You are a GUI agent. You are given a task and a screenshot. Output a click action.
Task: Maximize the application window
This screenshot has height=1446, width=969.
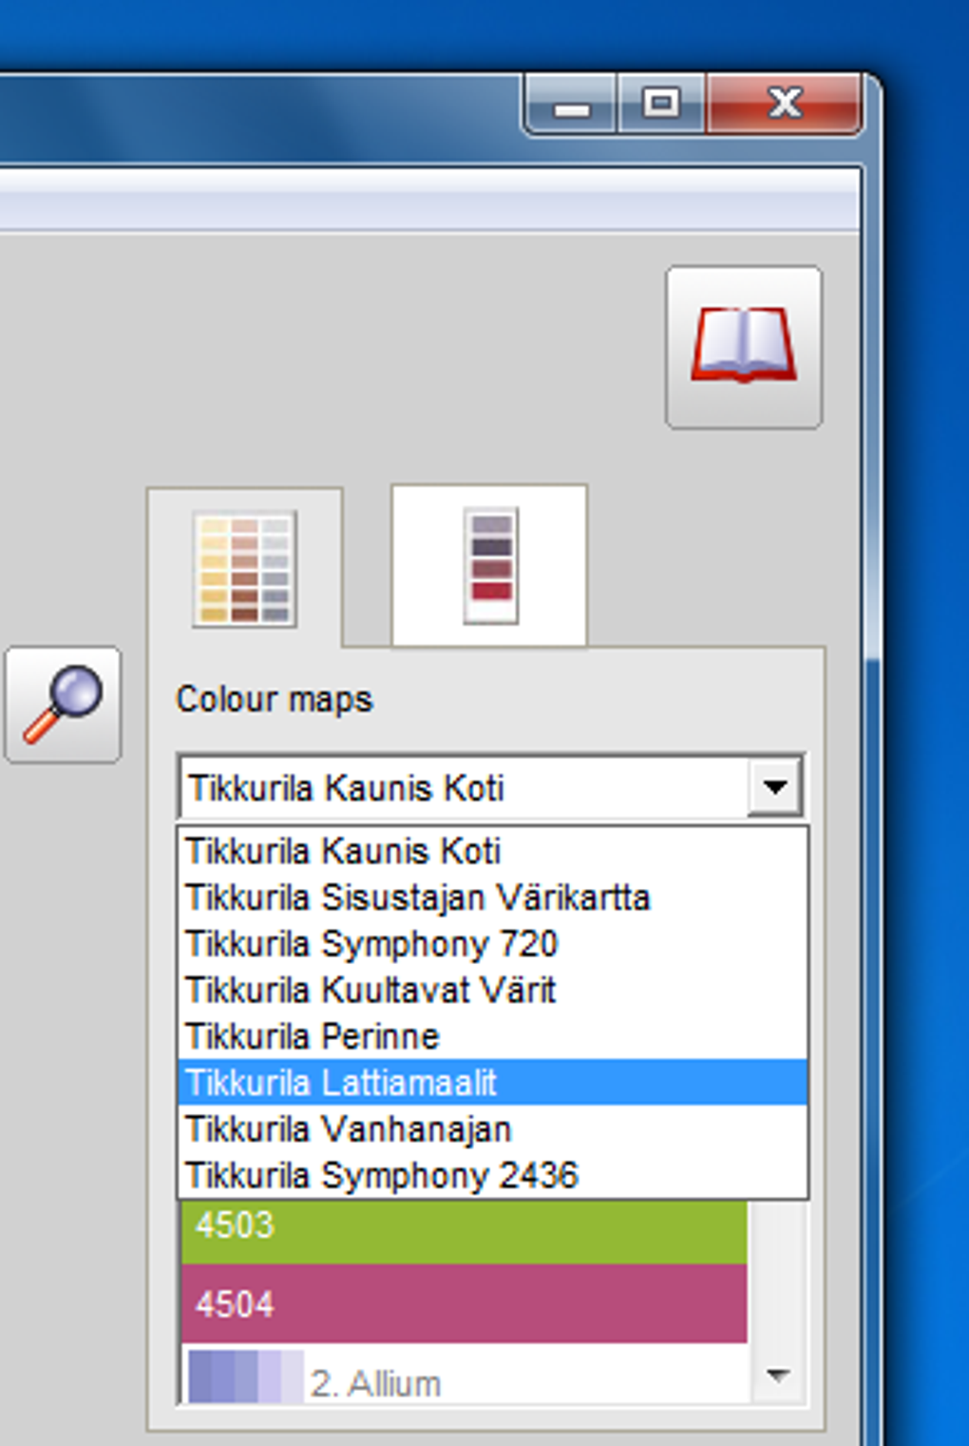(661, 104)
